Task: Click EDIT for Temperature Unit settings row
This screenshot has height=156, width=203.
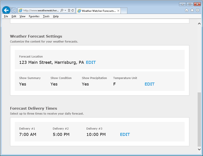Action: (x=150, y=84)
